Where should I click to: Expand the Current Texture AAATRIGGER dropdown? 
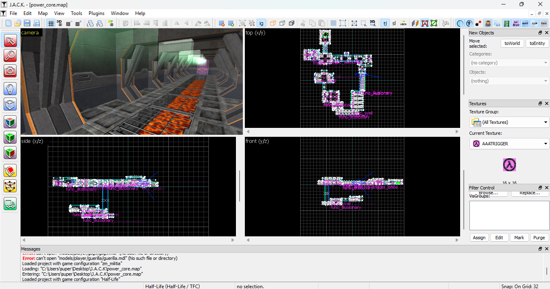tap(509, 144)
